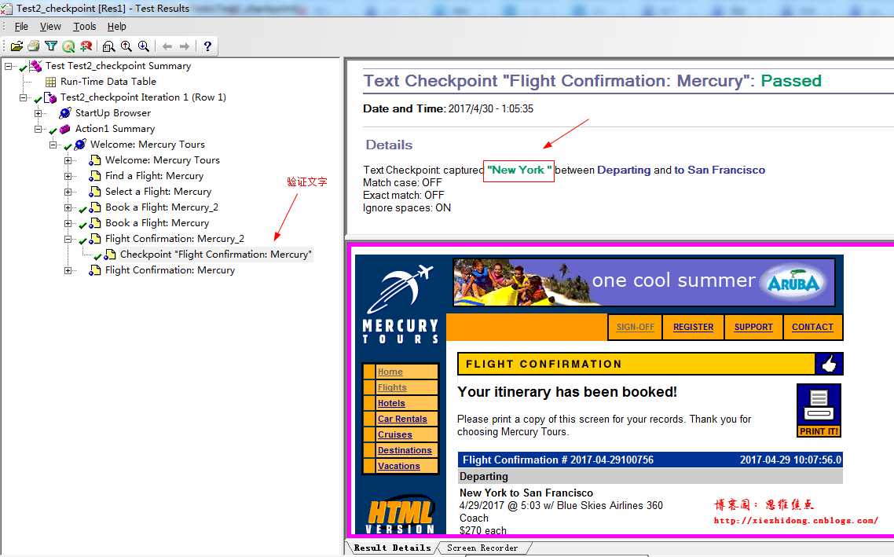Click the Passed status in checkpoint heading
Screen dimensions: 894x557
coord(791,81)
